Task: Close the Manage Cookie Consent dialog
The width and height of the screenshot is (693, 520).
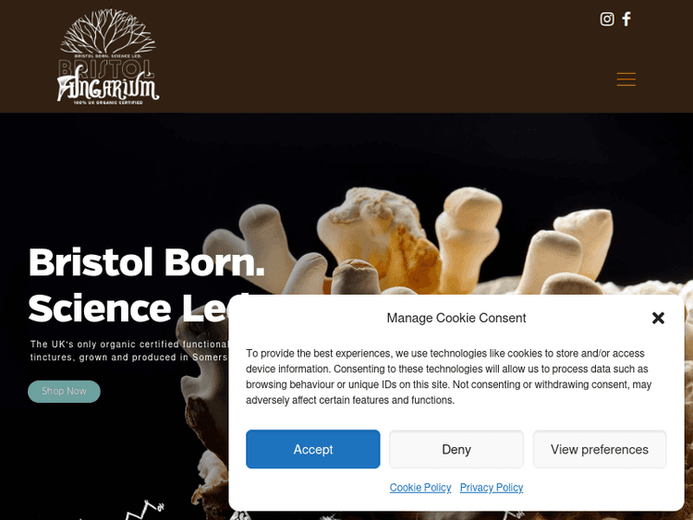Action: coord(658,318)
